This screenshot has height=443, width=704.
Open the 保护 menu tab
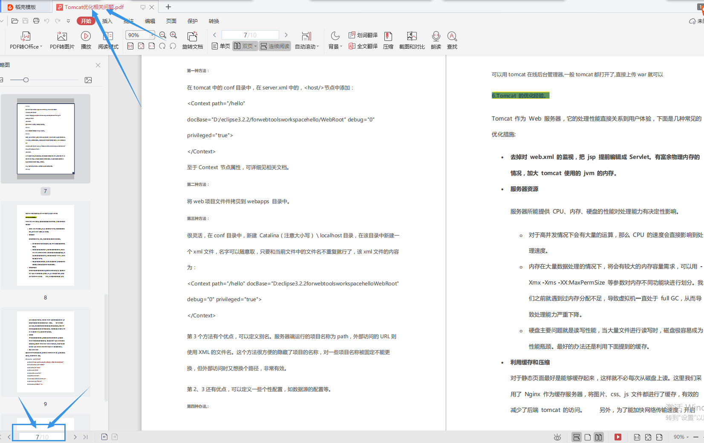pos(193,21)
